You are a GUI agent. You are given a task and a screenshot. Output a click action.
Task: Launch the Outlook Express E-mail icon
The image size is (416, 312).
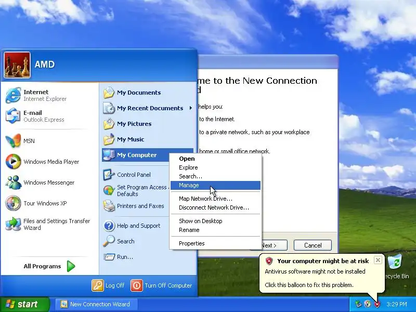point(13,115)
